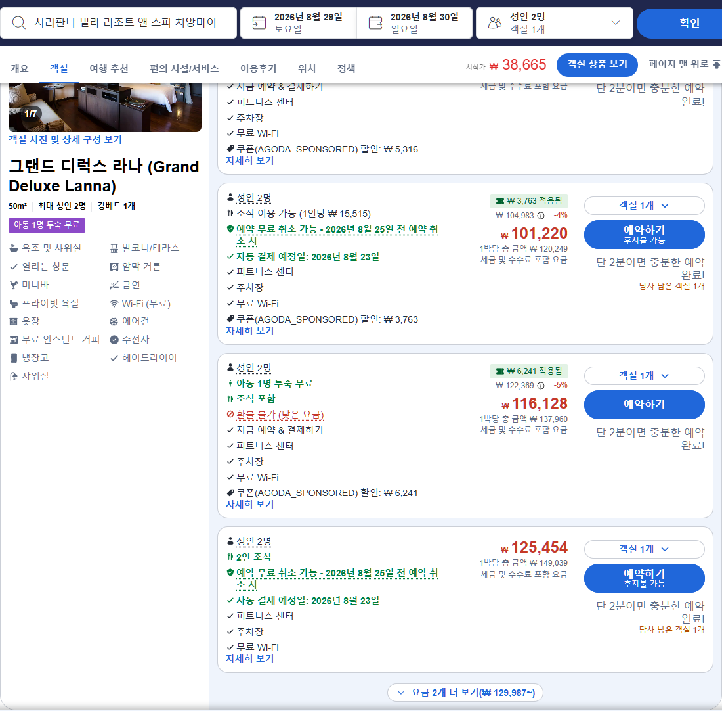Click the page-top arrow icon

tap(717, 64)
